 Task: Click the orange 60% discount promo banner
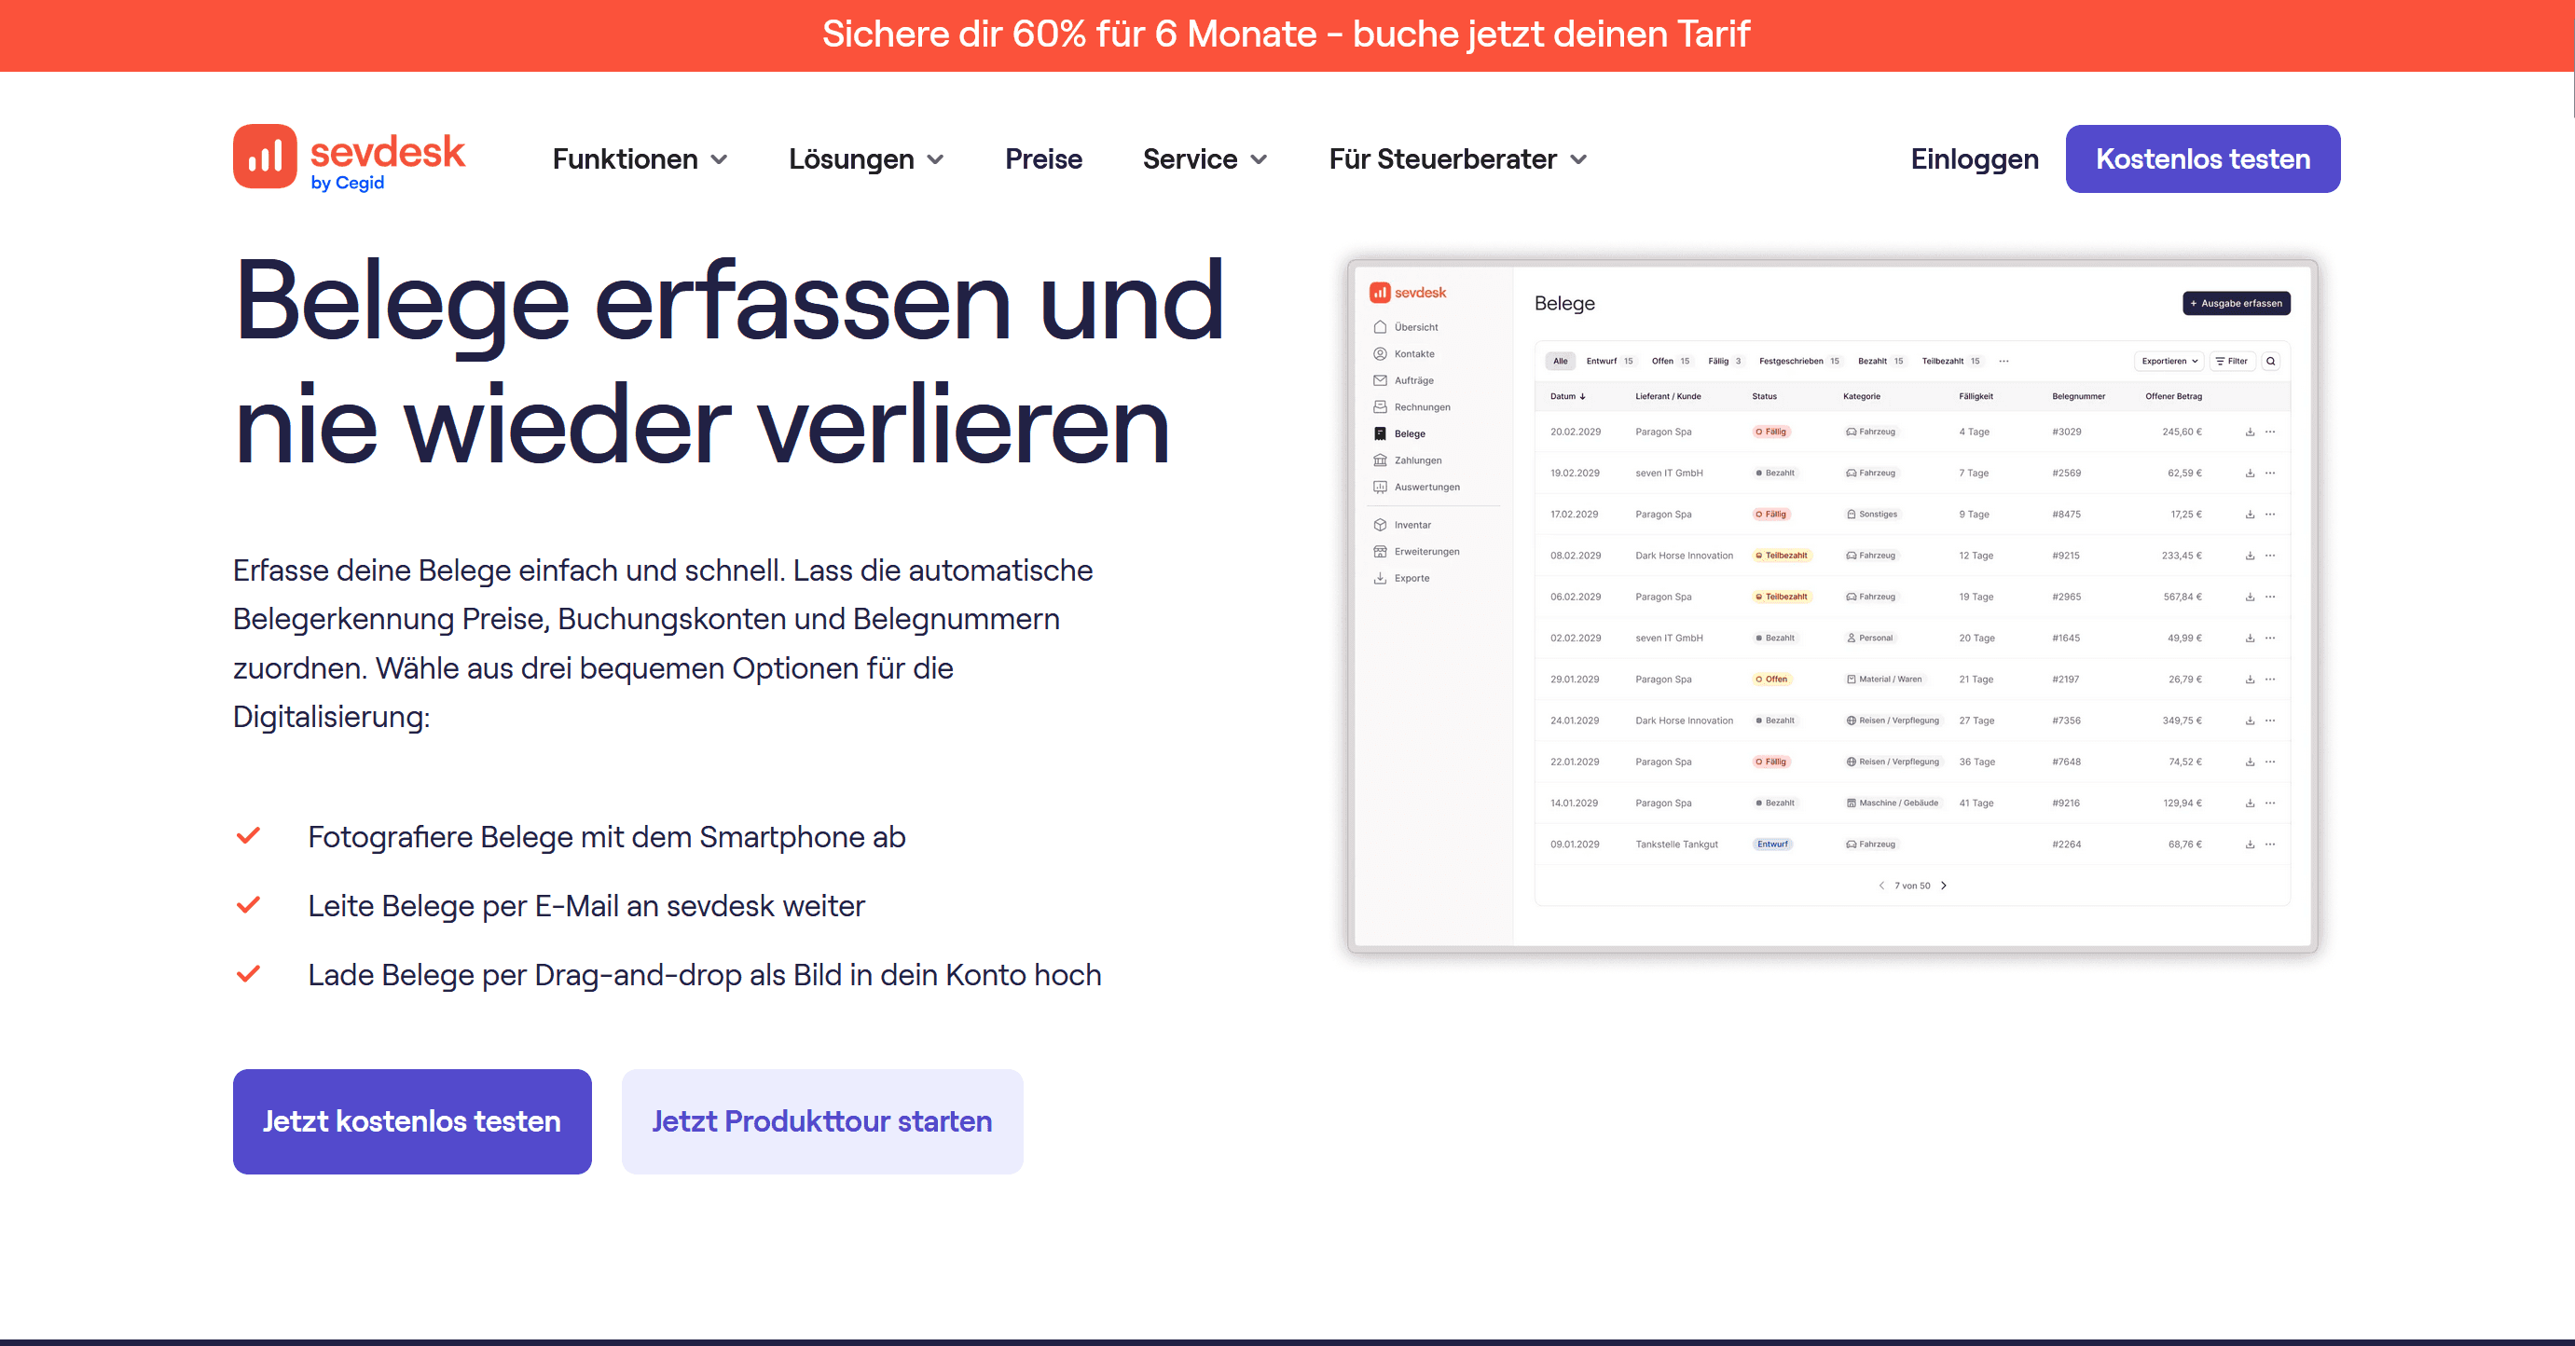click(x=1287, y=35)
